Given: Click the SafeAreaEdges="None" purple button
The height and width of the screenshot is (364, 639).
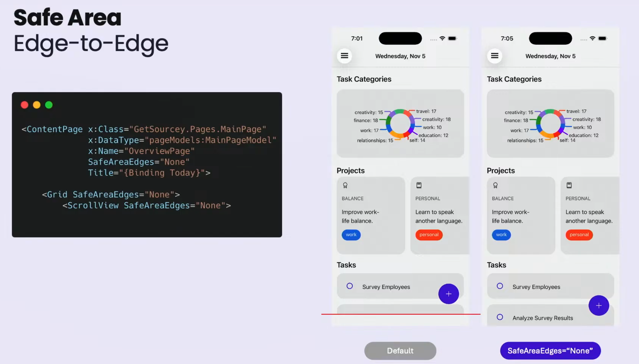Looking at the screenshot, I should (x=550, y=350).
